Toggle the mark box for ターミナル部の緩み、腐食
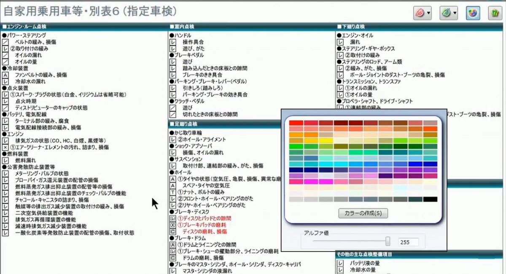 click(5, 121)
